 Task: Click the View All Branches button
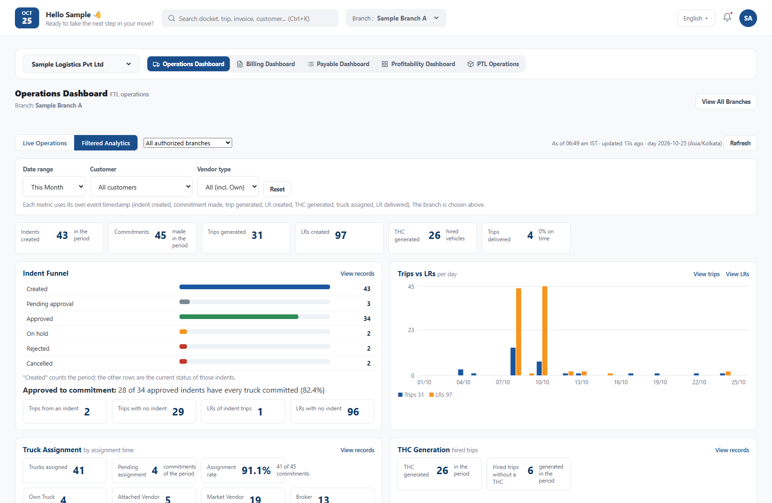pyautogui.click(x=726, y=102)
